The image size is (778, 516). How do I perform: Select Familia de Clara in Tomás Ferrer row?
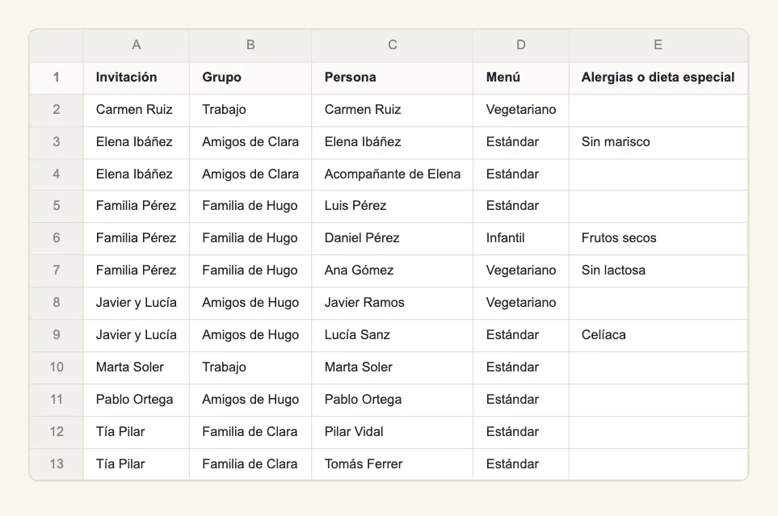pyautogui.click(x=250, y=464)
